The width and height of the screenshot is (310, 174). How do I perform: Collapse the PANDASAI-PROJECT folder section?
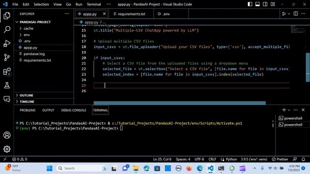[44, 22]
